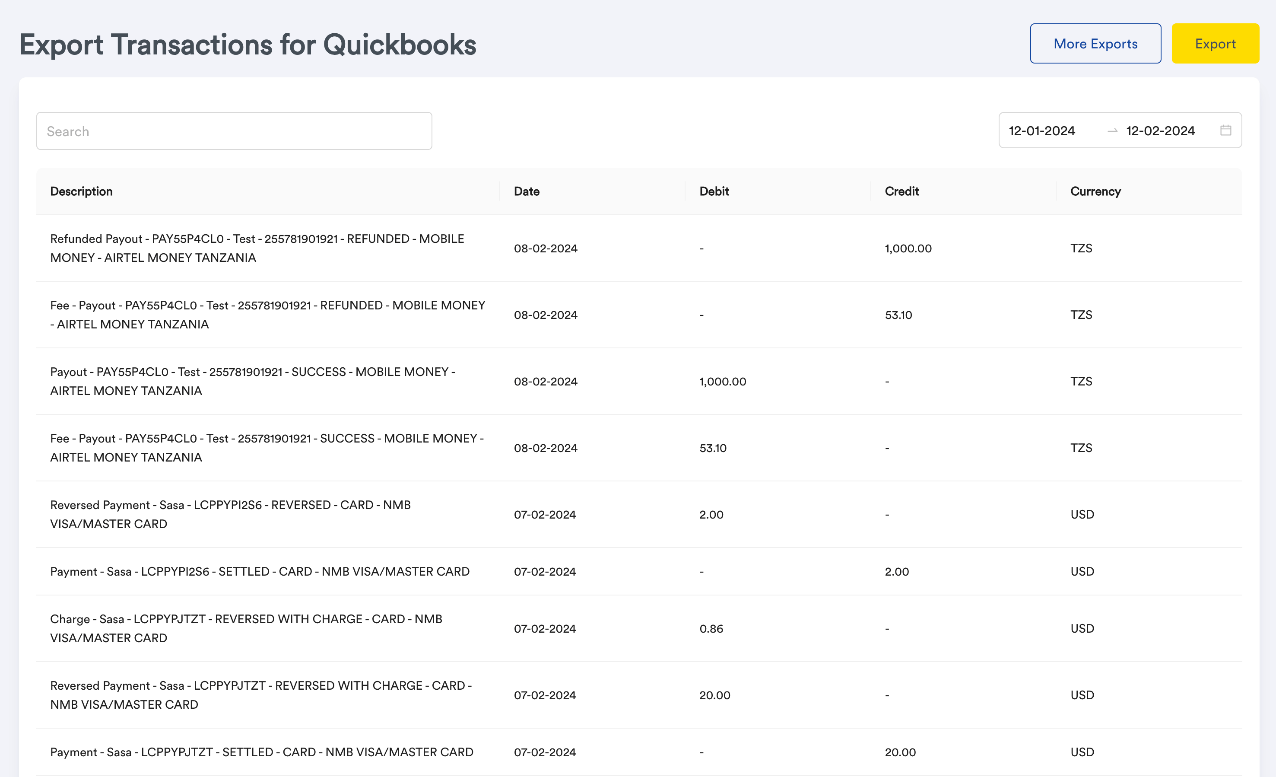This screenshot has height=777, width=1276.
Task: Click credit amount 20.00
Action: [900, 752]
